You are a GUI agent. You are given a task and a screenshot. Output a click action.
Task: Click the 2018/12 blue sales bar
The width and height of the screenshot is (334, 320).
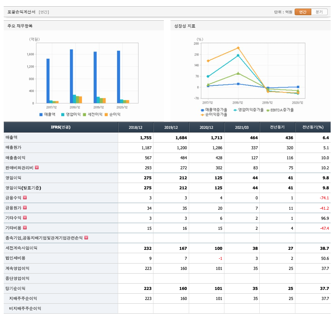71,76
